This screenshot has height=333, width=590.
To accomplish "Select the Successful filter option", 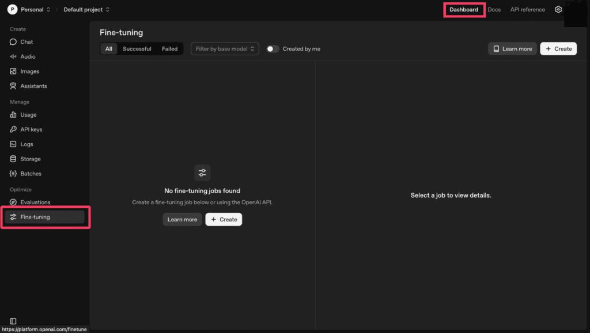I will 137,49.
